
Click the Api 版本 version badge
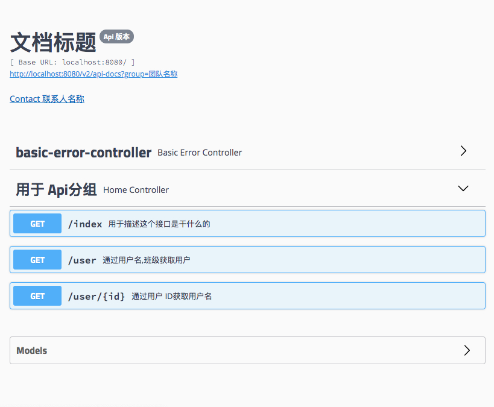coord(116,37)
